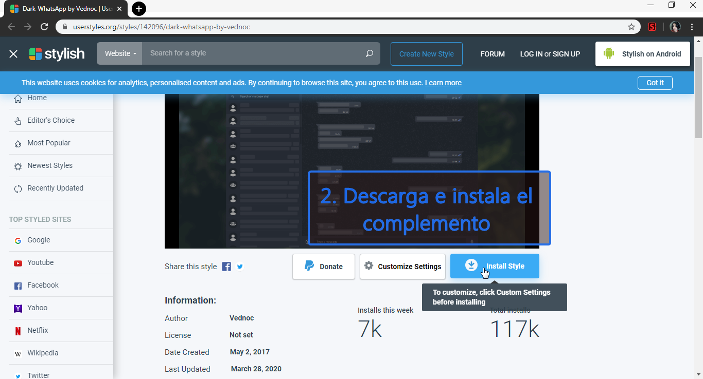Click the 'March 28, 2020' last updated date
This screenshot has width=703, height=379.
pyautogui.click(x=256, y=369)
